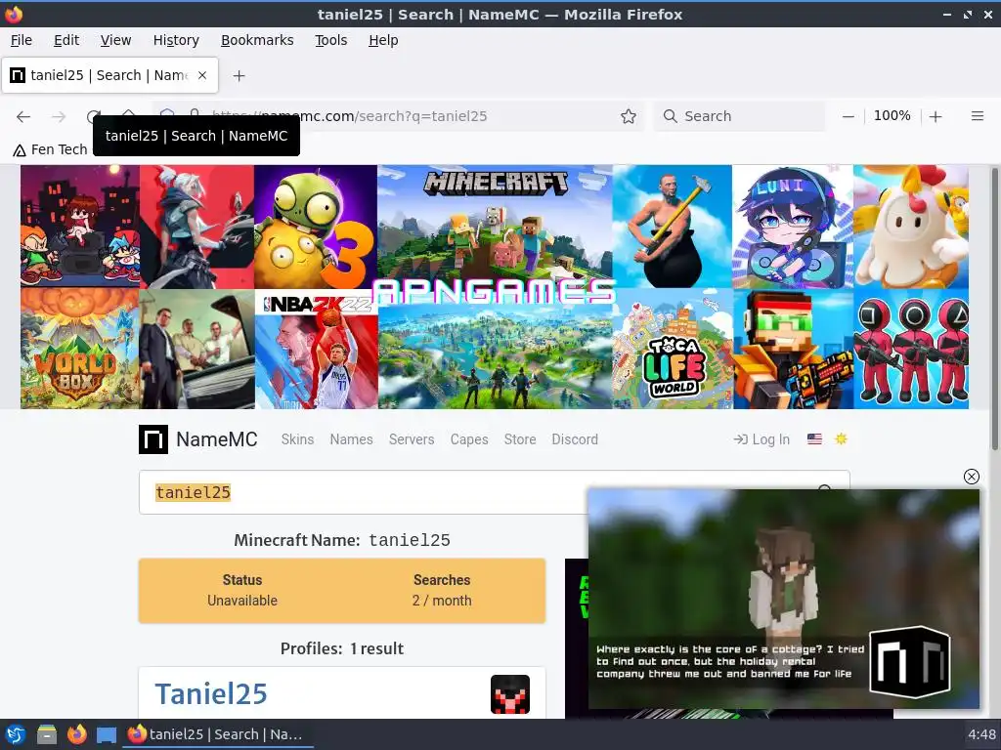Viewport: 1001px width, 750px height.
Task: Reset zoom at 100% label
Action: pyautogui.click(x=892, y=115)
